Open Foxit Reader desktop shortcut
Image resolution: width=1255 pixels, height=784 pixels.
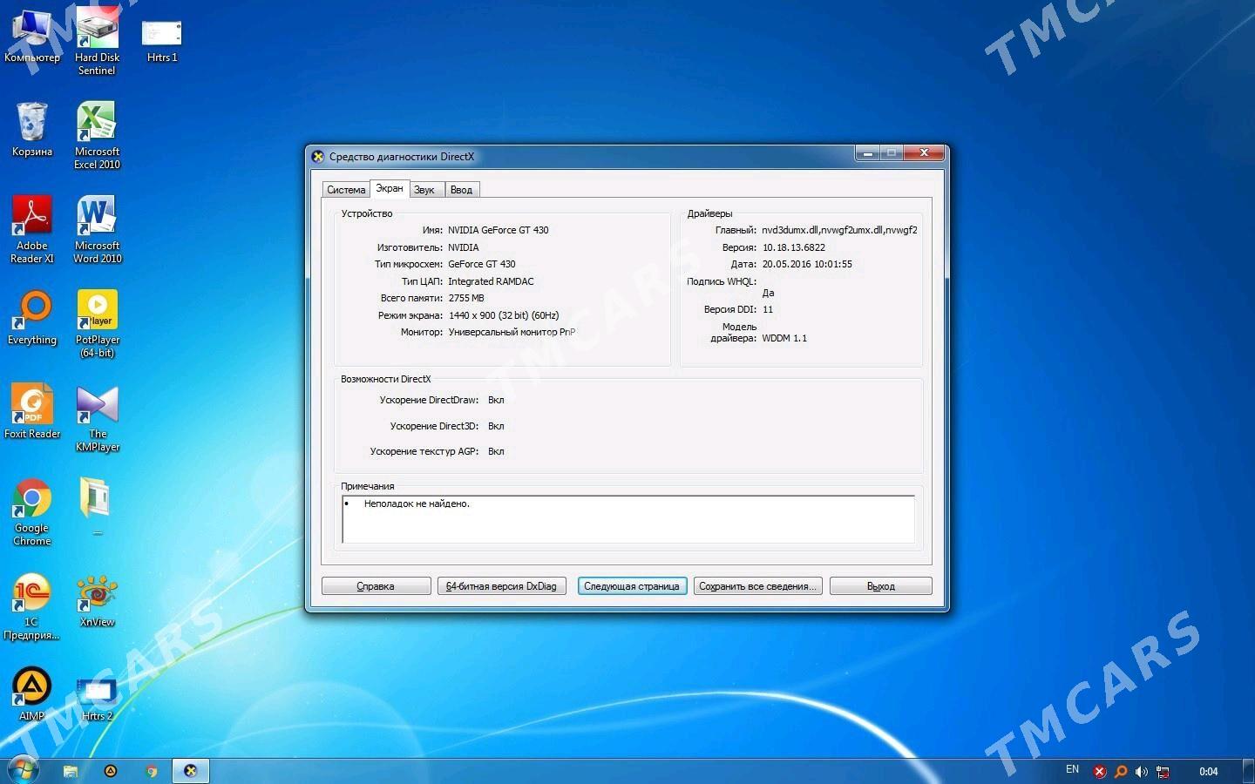(32, 411)
